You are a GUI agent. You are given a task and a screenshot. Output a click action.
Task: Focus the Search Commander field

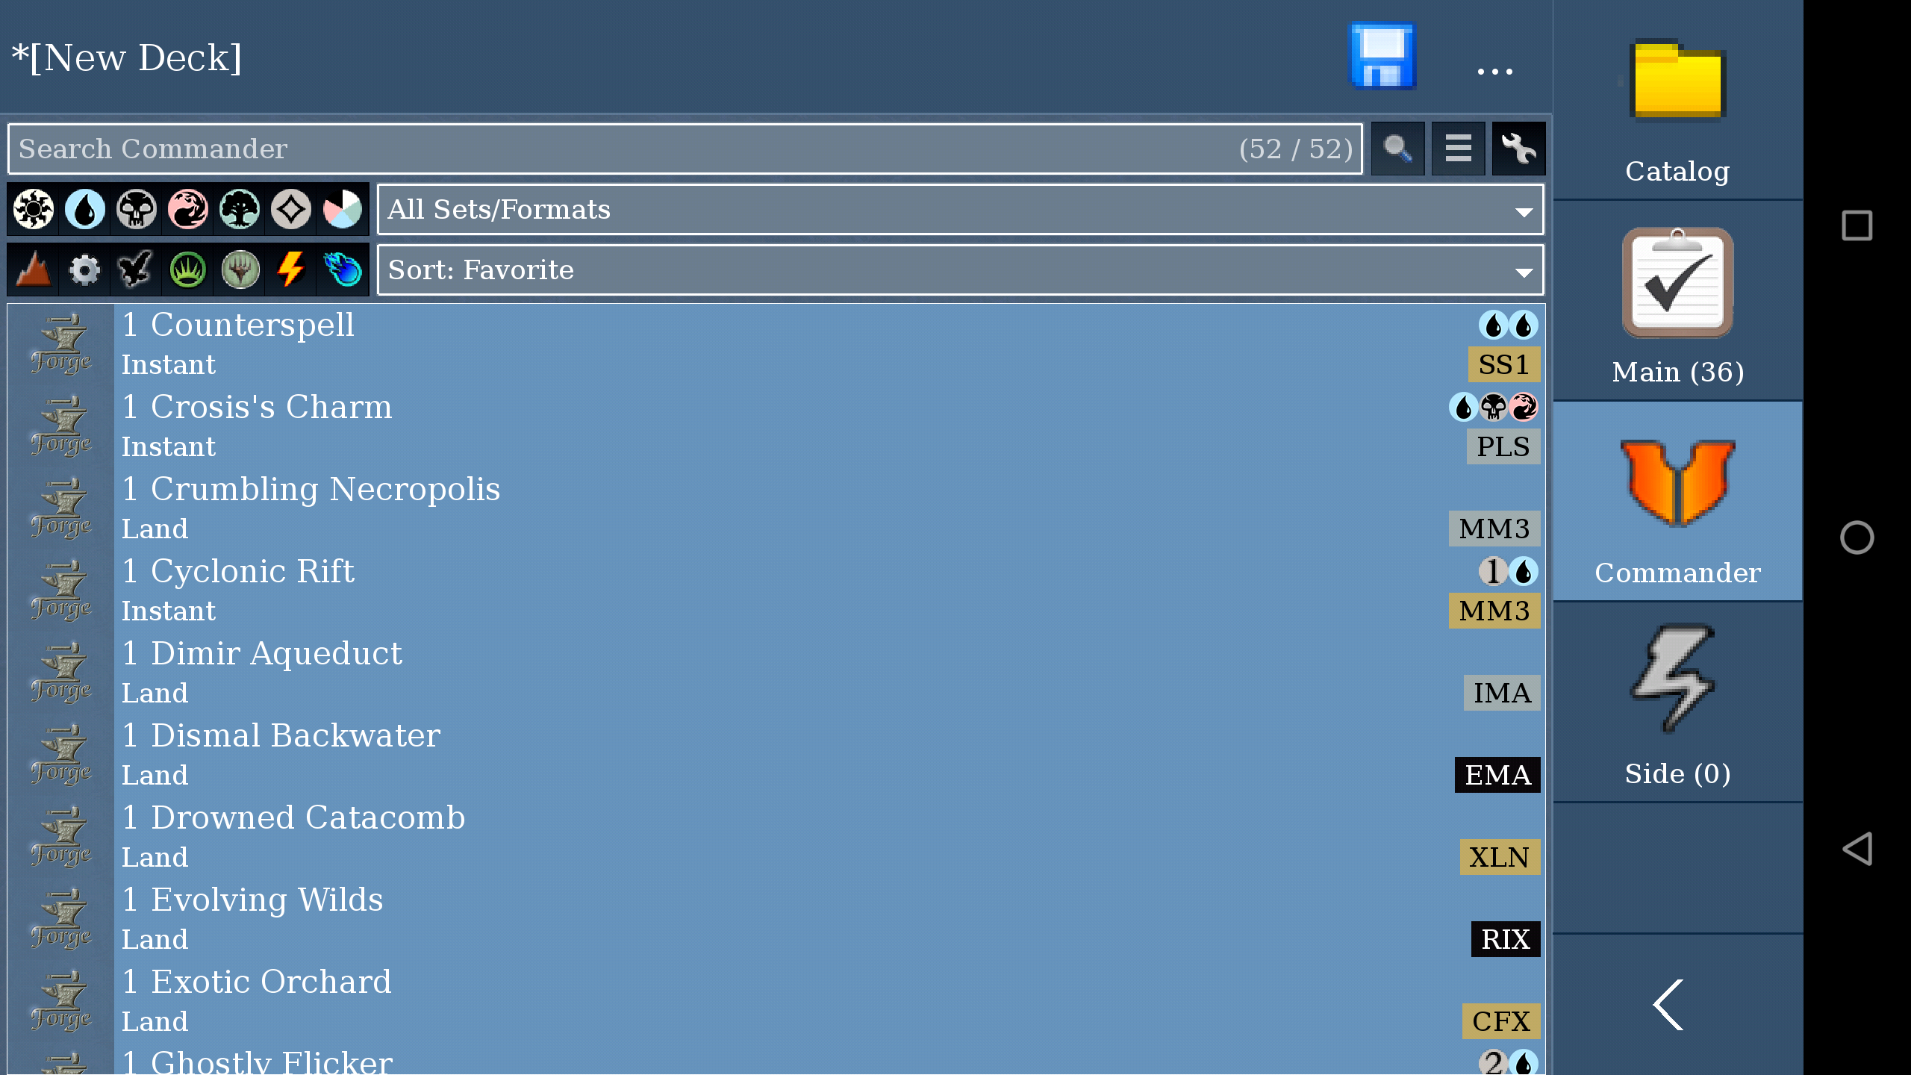click(x=685, y=149)
